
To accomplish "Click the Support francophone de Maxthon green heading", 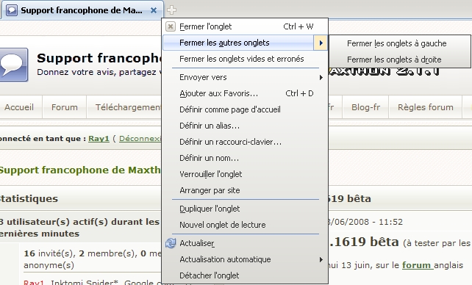I will [80, 170].
